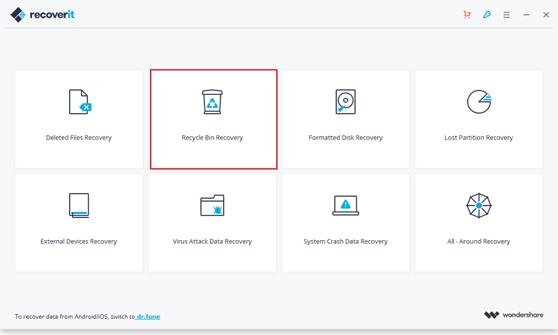Click the key registration icon

487,15
